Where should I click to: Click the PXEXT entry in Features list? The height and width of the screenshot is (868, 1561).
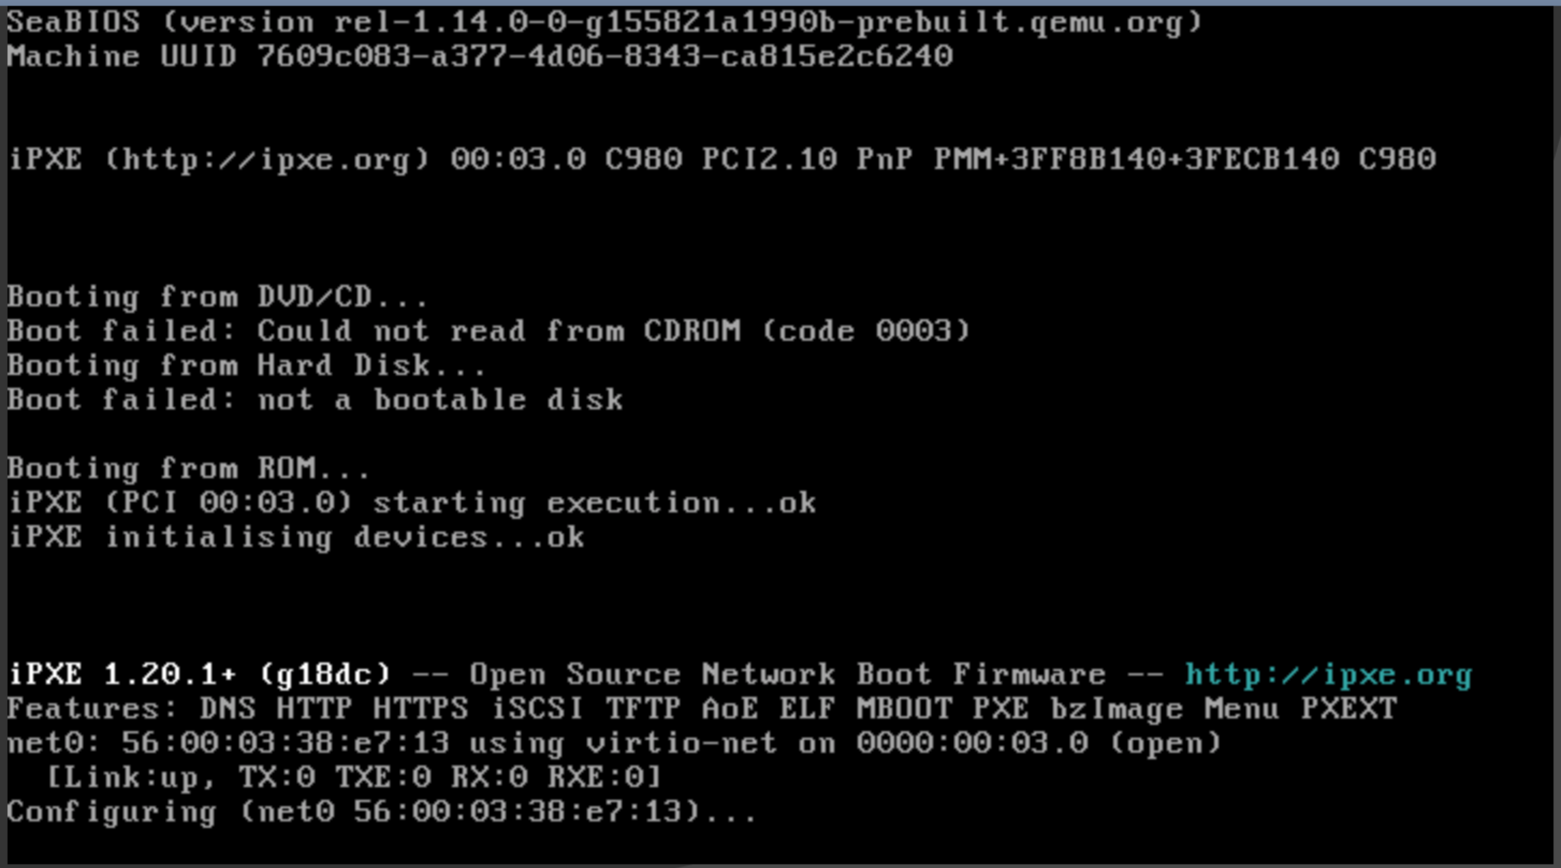tap(1350, 709)
